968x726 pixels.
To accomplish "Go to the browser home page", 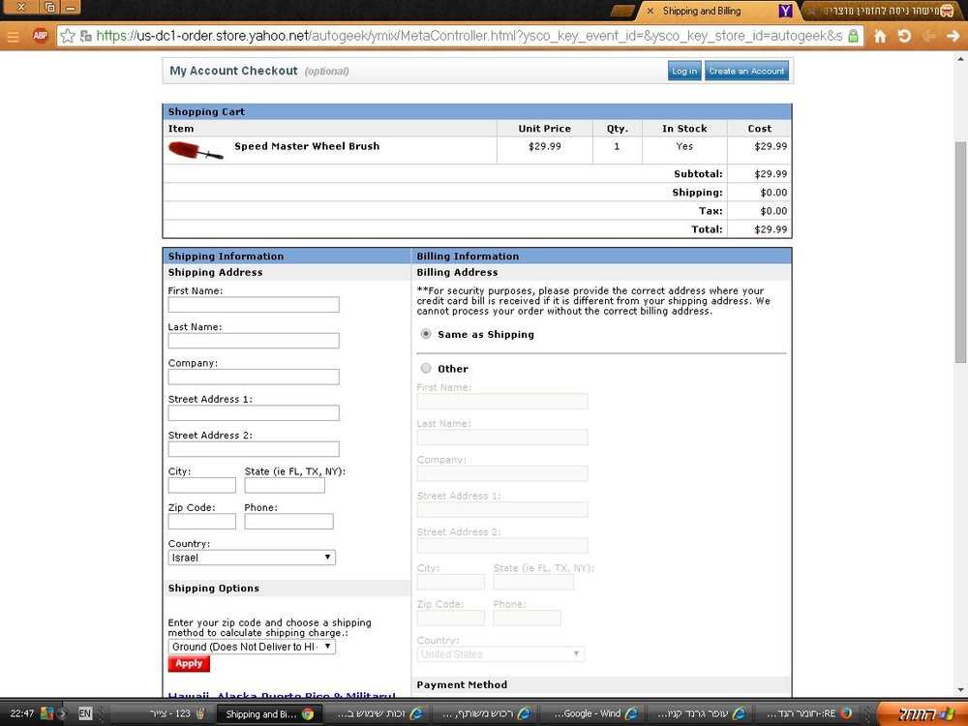I will pyautogui.click(x=880, y=37).
